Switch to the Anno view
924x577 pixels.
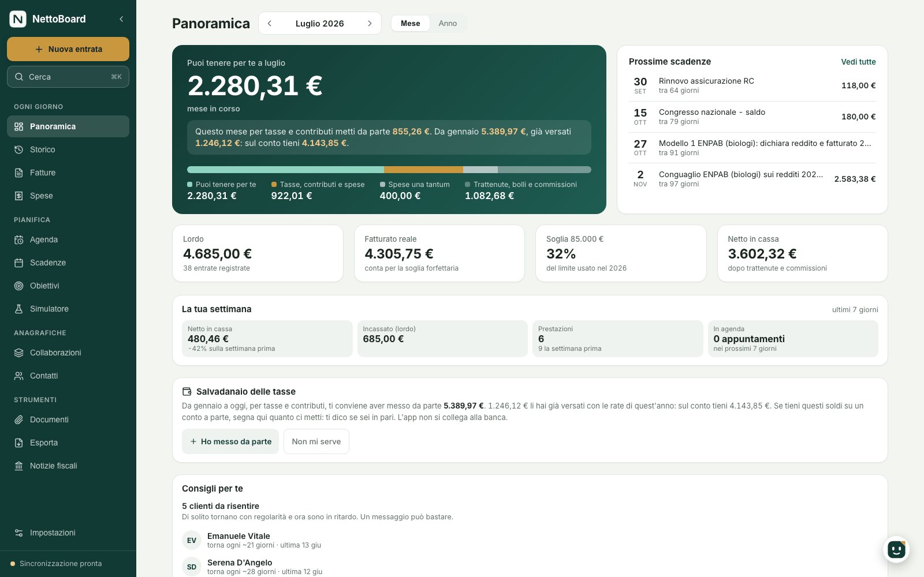click(x=448, y=23)
